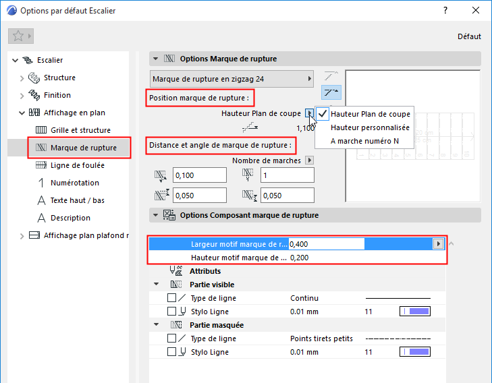Click the Affichage en plan icon
492x383 pixels.
[x=34, y=113]
